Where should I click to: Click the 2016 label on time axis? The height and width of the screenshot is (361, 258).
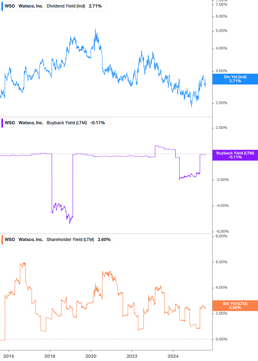pos(9,356)
